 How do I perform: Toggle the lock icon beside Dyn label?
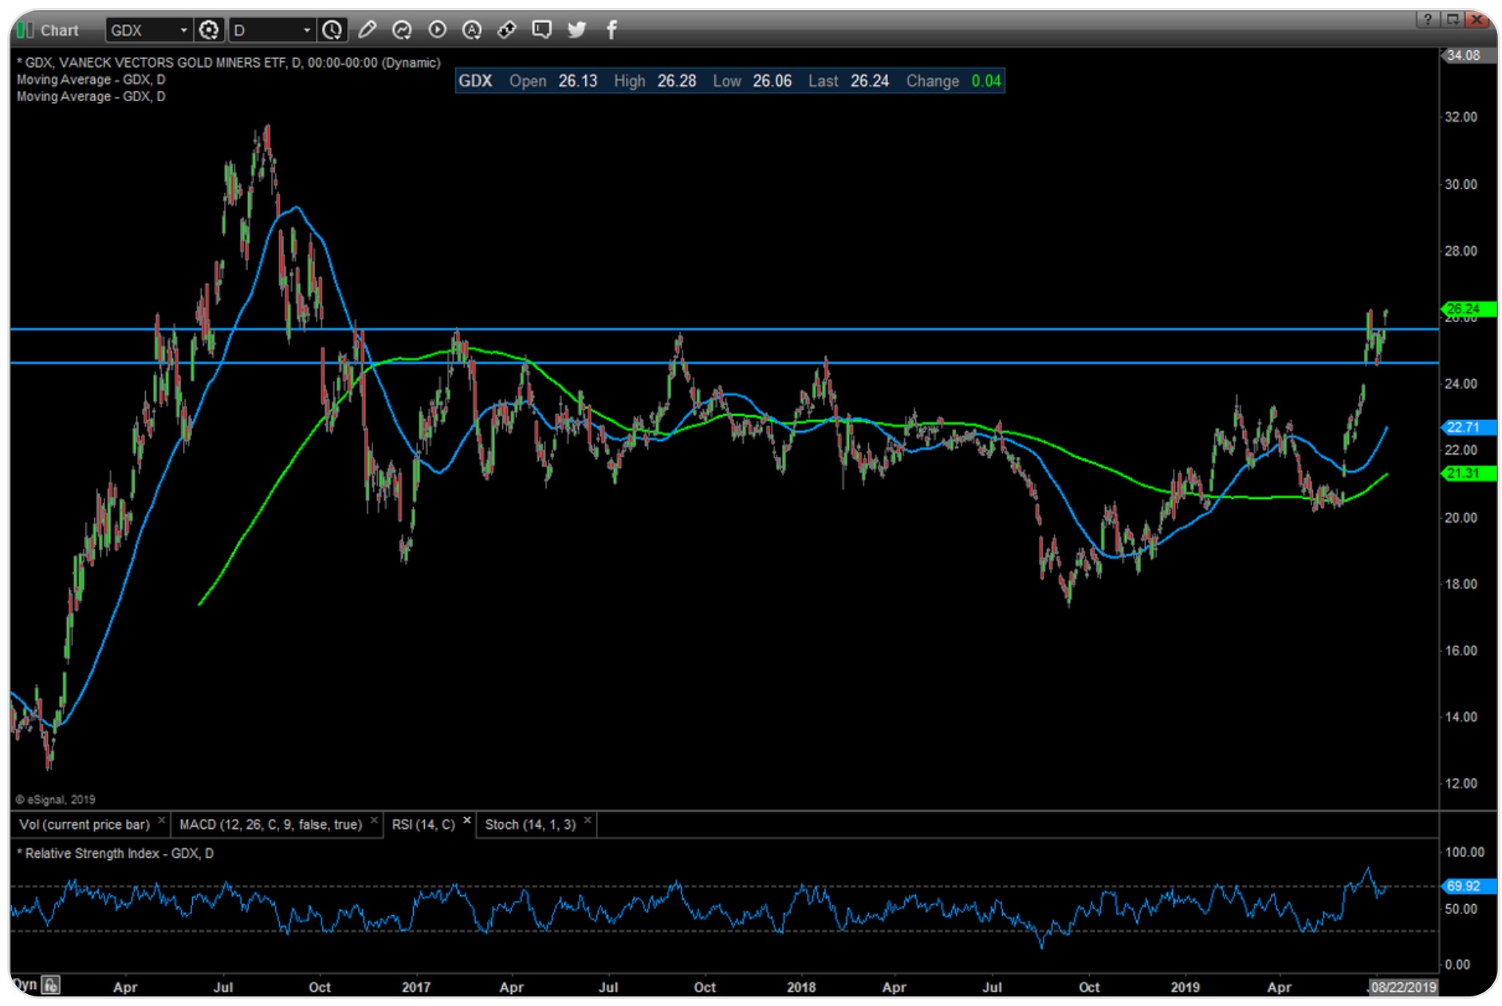[x=51, y=985]
